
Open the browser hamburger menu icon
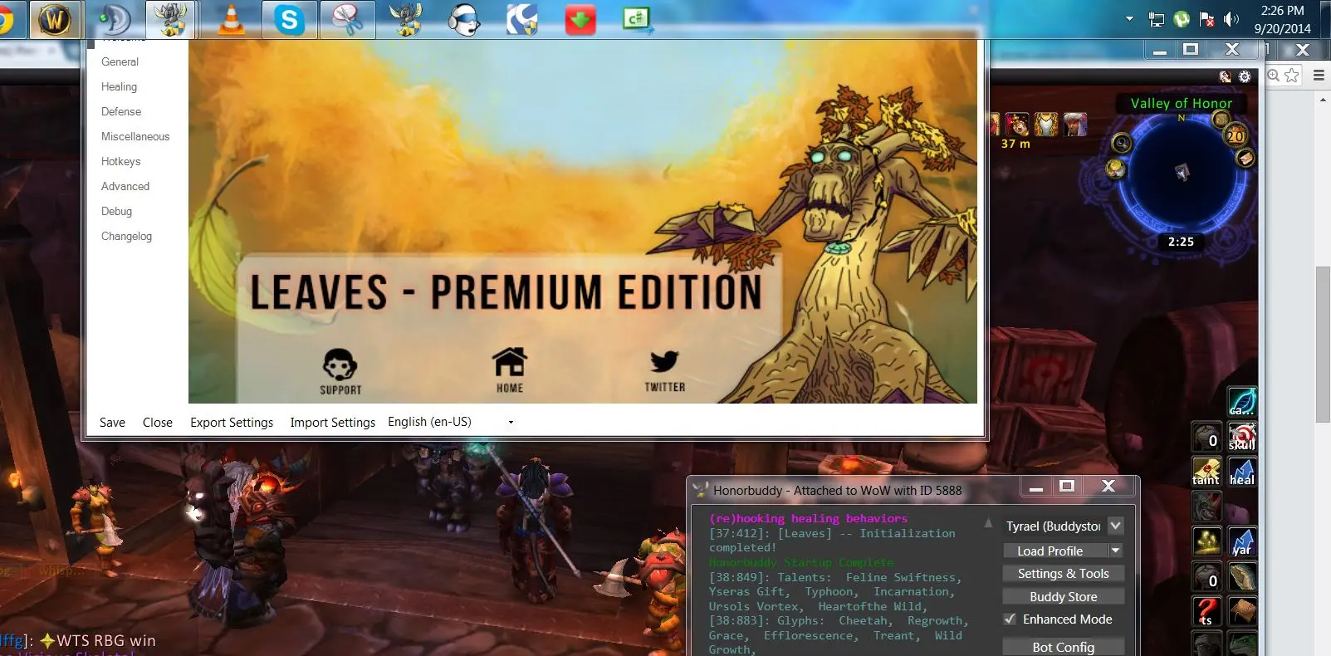pyautogui.click(x=1319, y=76)
